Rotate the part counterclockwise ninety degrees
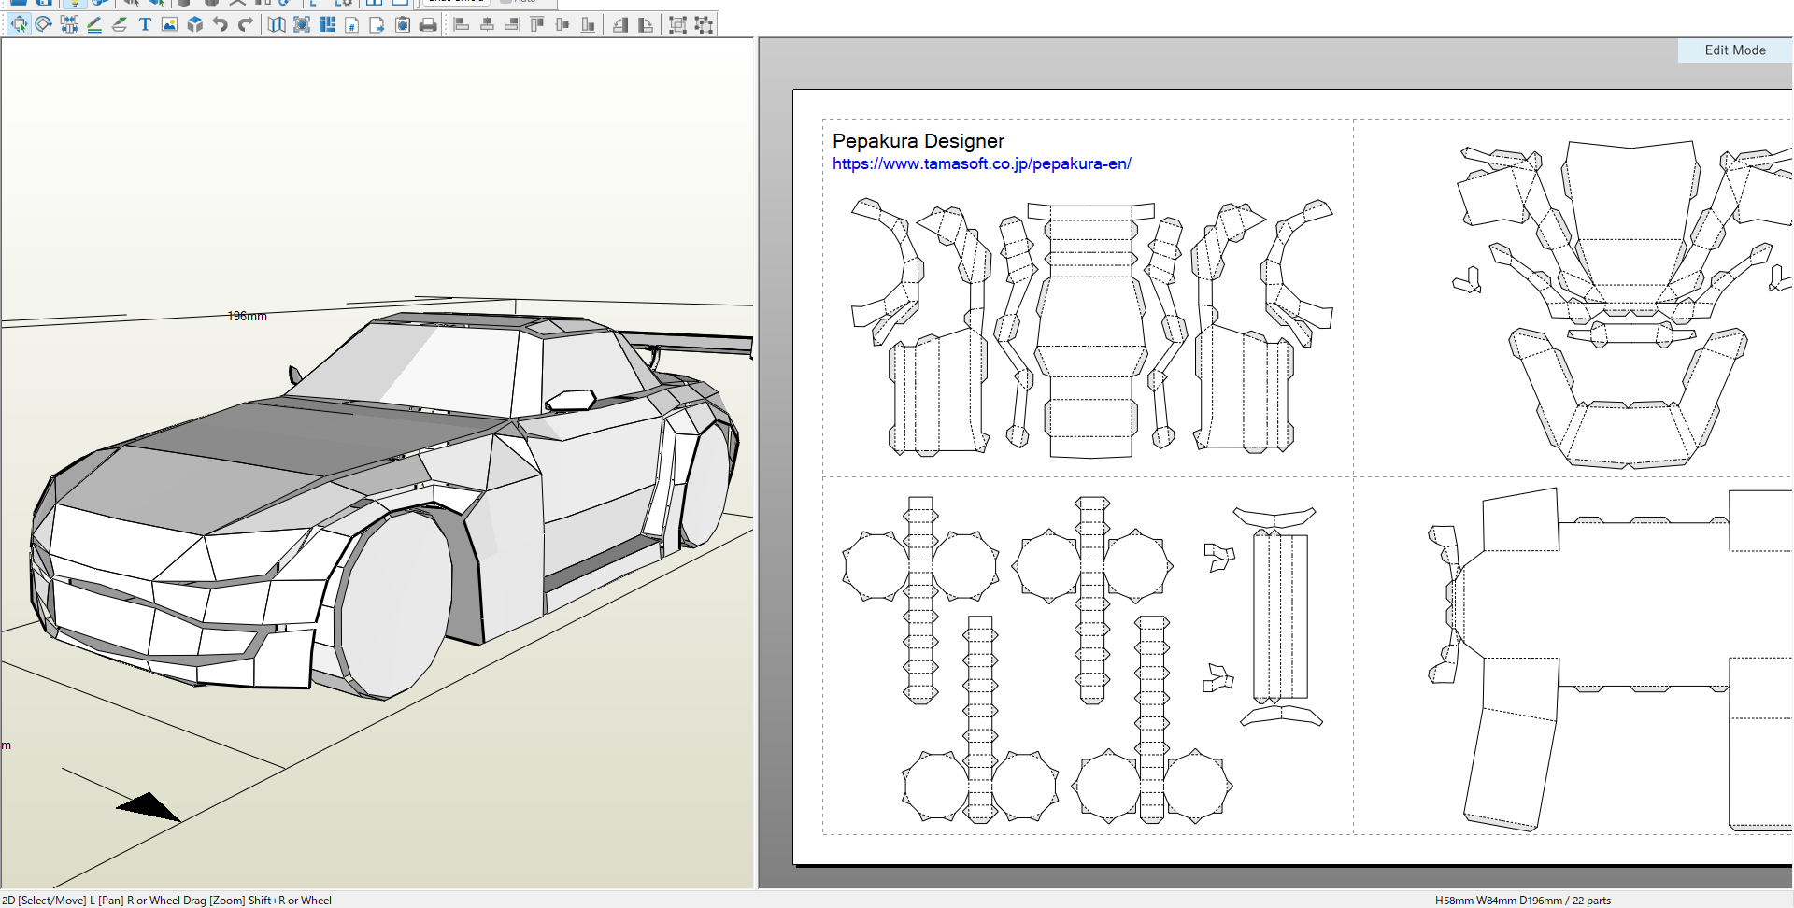This screenshot has height=908, width=1794. (x=620, y=25)
